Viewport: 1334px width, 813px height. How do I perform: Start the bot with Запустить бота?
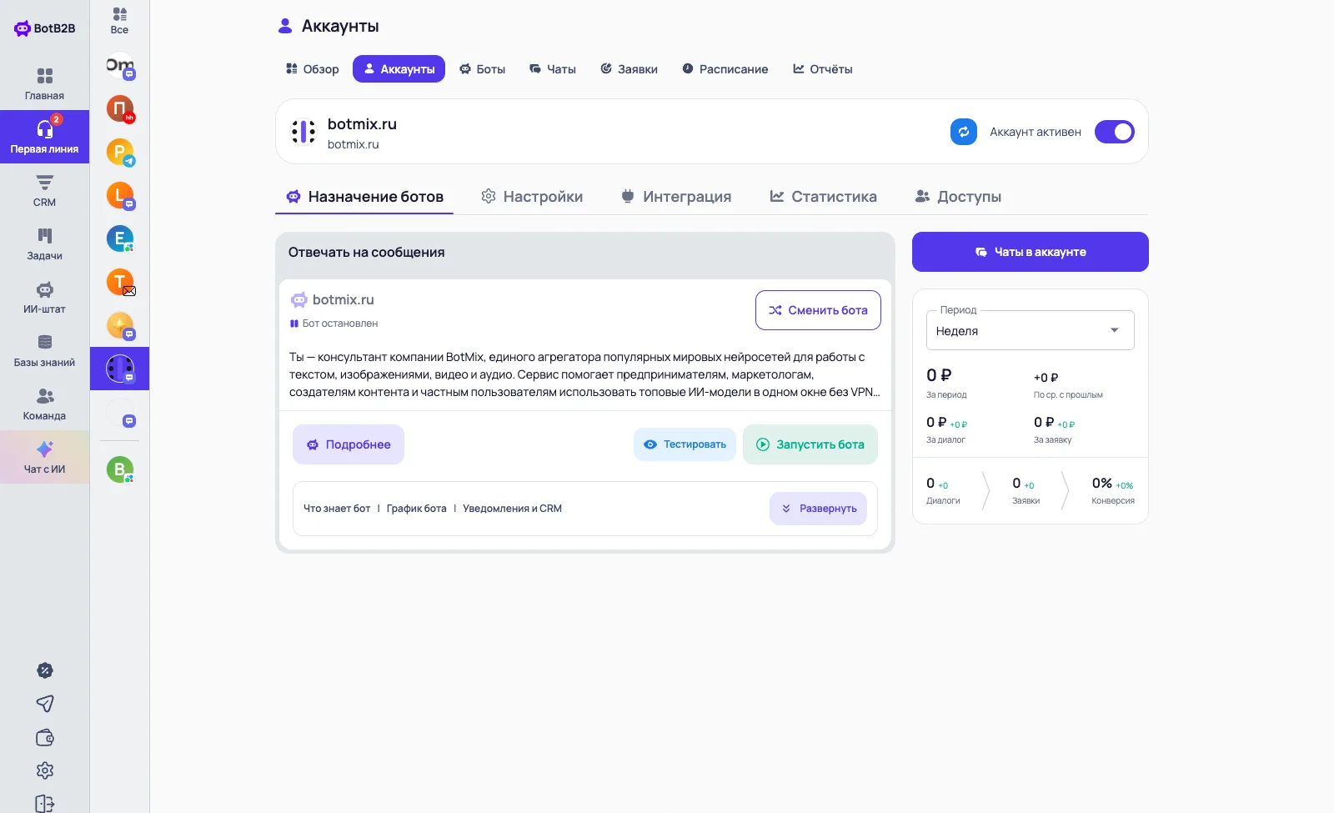[810, 444]
